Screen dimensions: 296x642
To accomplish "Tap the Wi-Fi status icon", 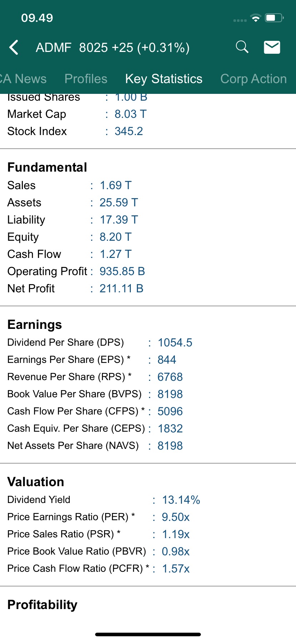I will [256, 18].
